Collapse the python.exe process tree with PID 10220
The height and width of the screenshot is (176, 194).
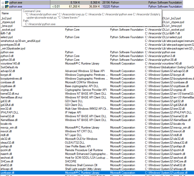(3, 7)
